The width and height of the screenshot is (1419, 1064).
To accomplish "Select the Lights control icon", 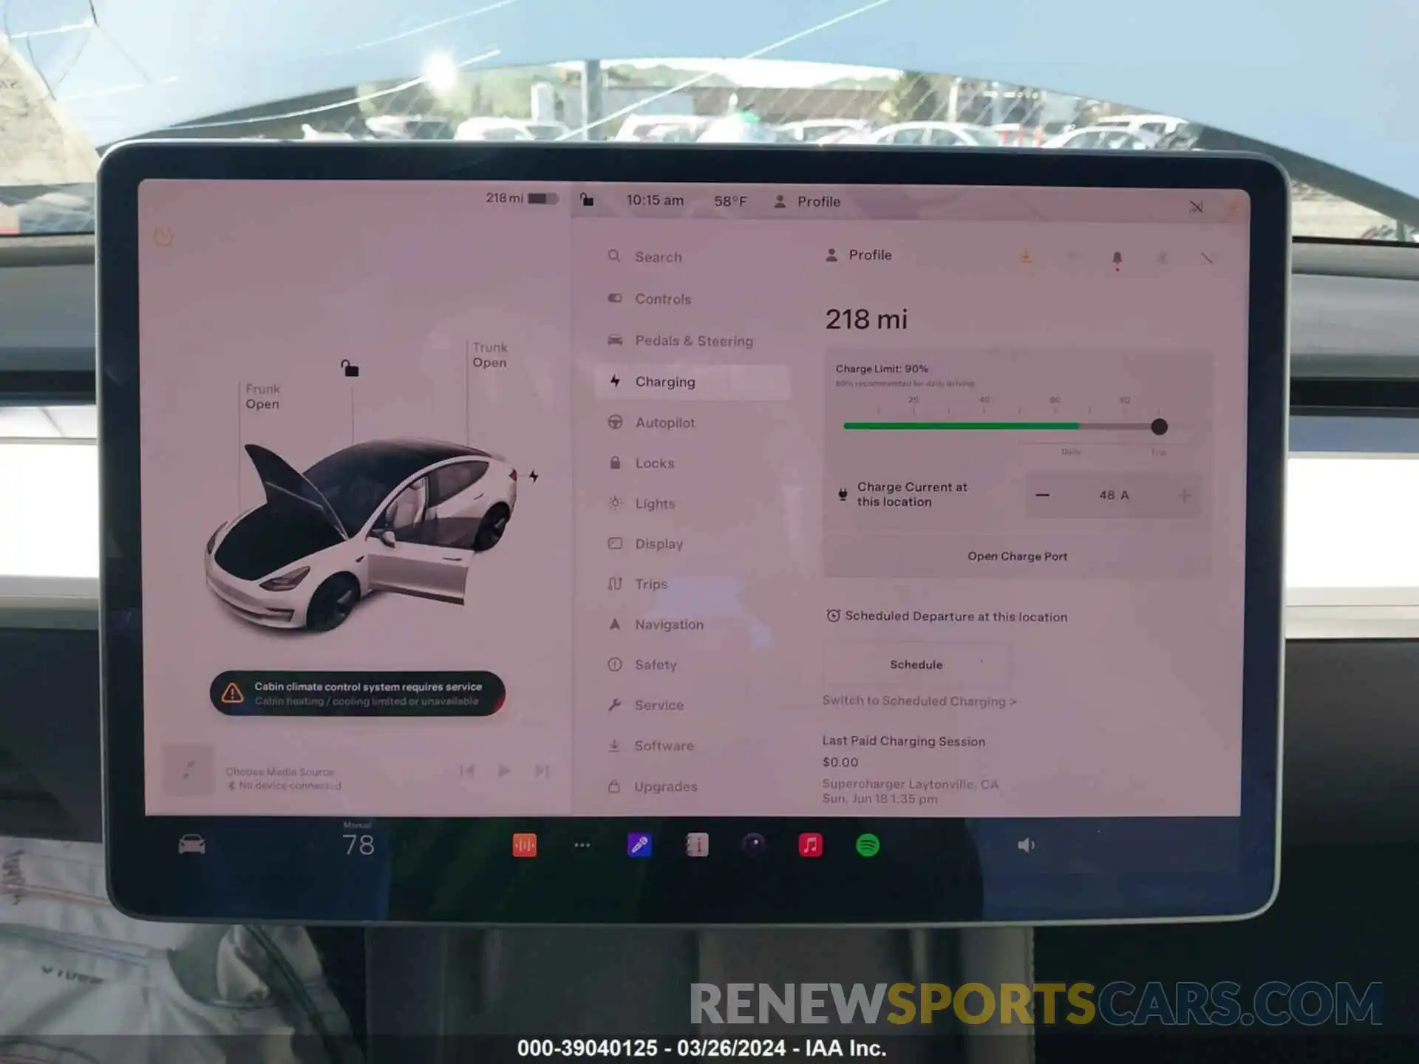I will (620, 503).
